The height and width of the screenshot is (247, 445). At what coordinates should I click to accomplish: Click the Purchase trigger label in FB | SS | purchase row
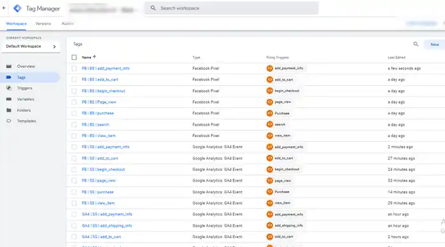pos(282,192)
